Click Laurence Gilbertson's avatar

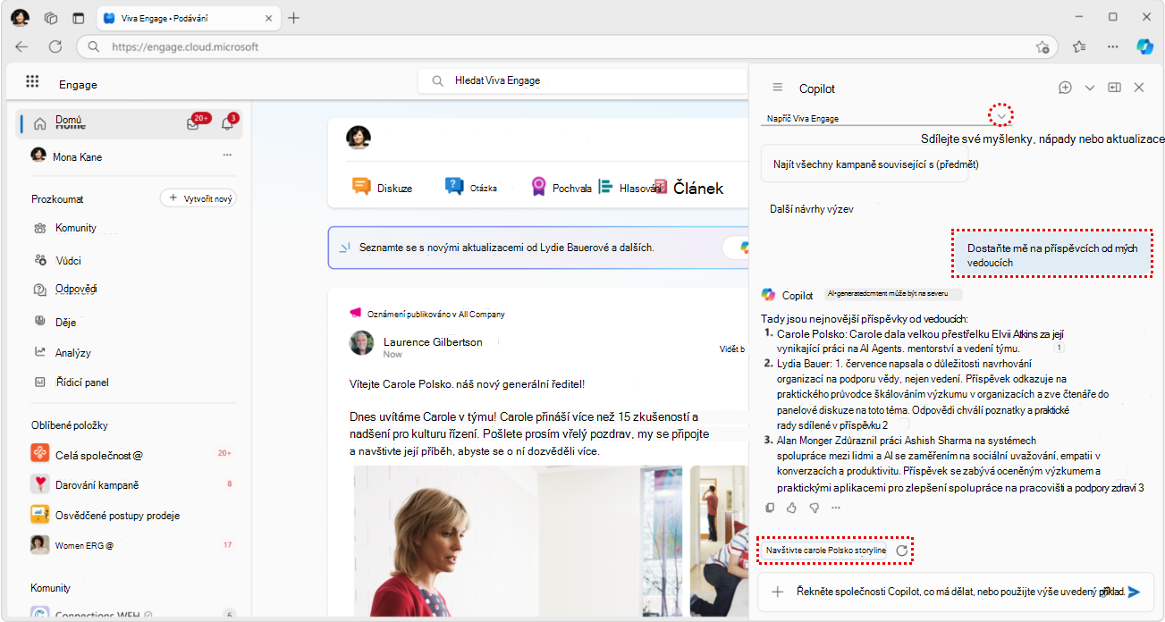point(362,344)
